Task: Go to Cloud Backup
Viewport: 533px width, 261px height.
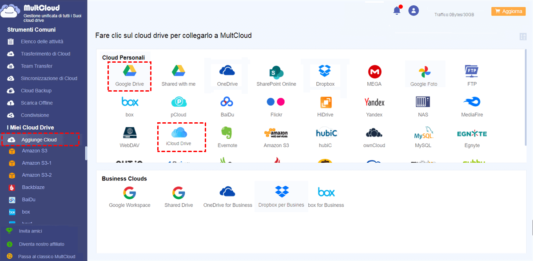Action: 36,91
